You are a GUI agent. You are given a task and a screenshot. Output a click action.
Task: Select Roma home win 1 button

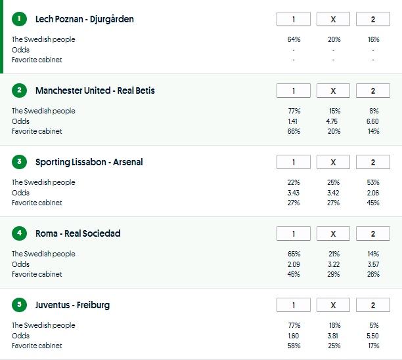(x=294, y=233)
